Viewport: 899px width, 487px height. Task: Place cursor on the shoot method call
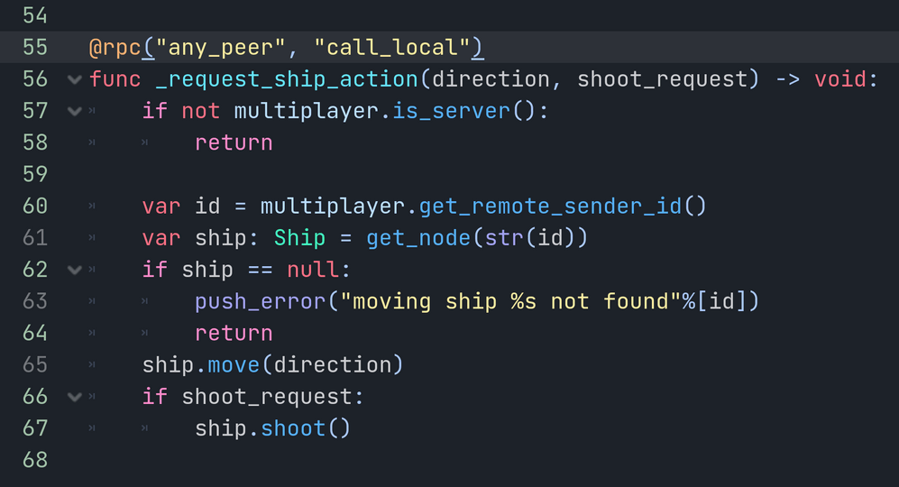point(293,428)
